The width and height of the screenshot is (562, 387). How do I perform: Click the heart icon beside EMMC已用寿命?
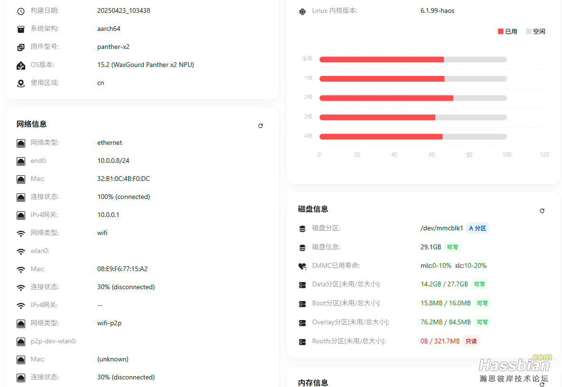302,266
